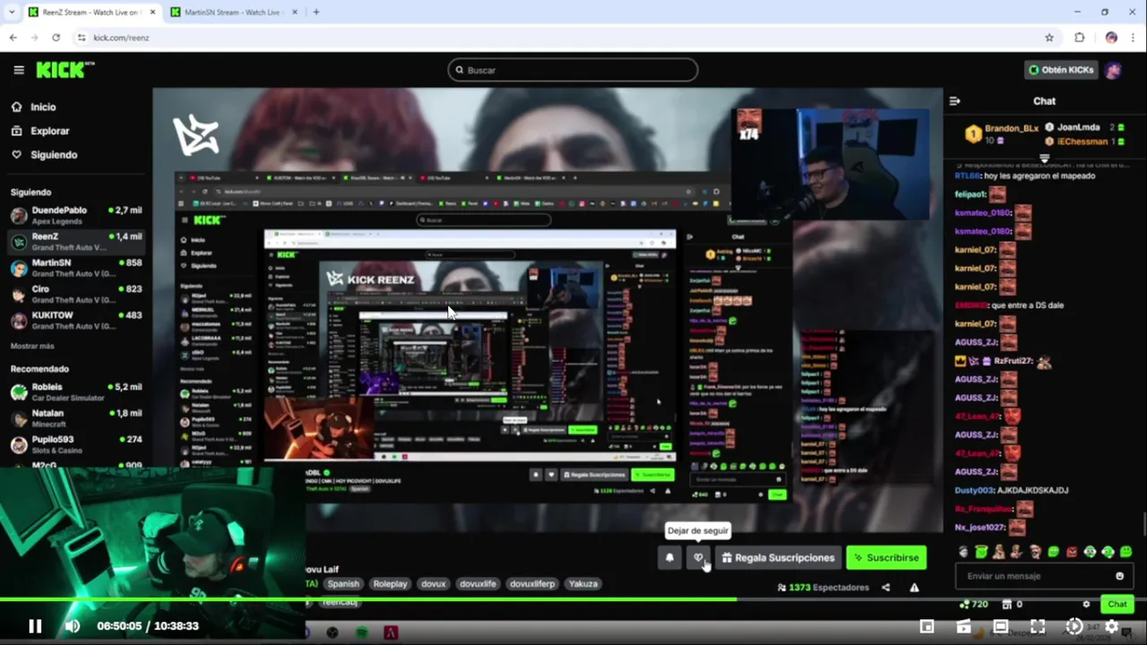Open the Chrome three-dot menu
This screenshot has width=1147, height=645.
(x=1133, y=38)
